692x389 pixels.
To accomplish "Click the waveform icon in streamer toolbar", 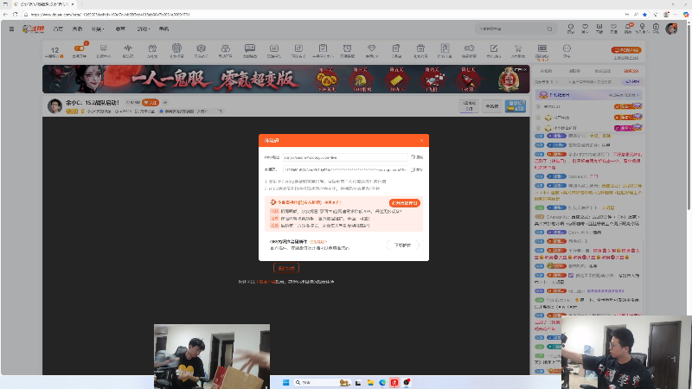I will [x=127, y=48].
